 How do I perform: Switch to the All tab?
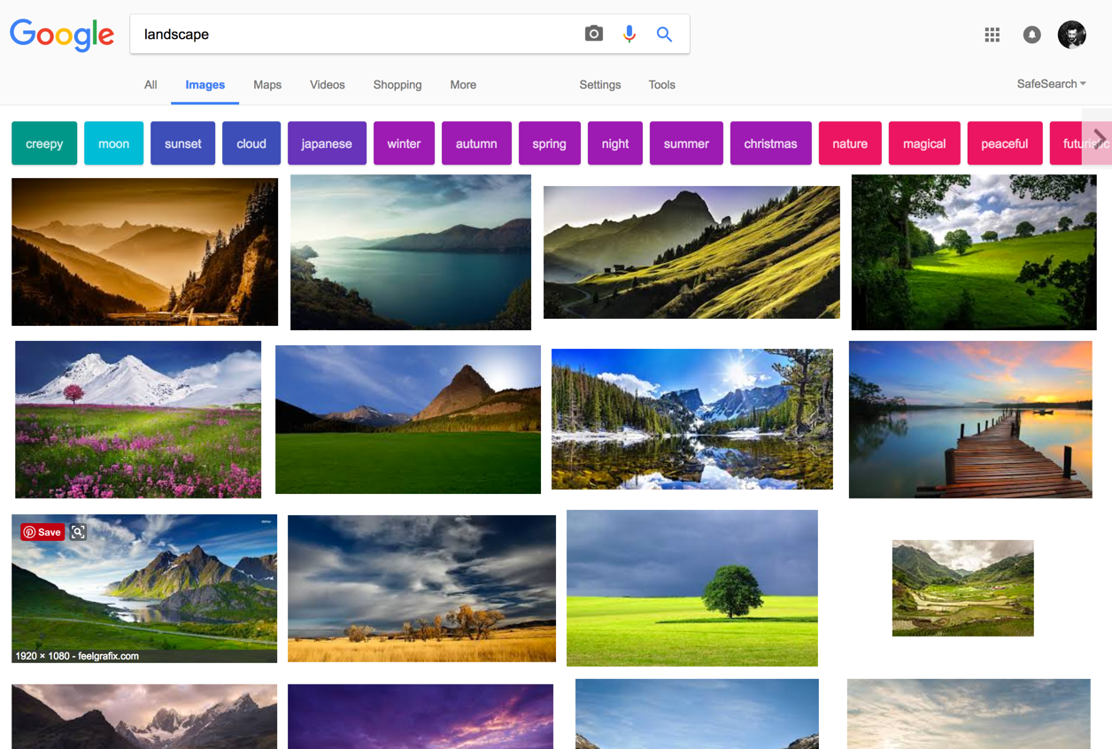(151, 85)
